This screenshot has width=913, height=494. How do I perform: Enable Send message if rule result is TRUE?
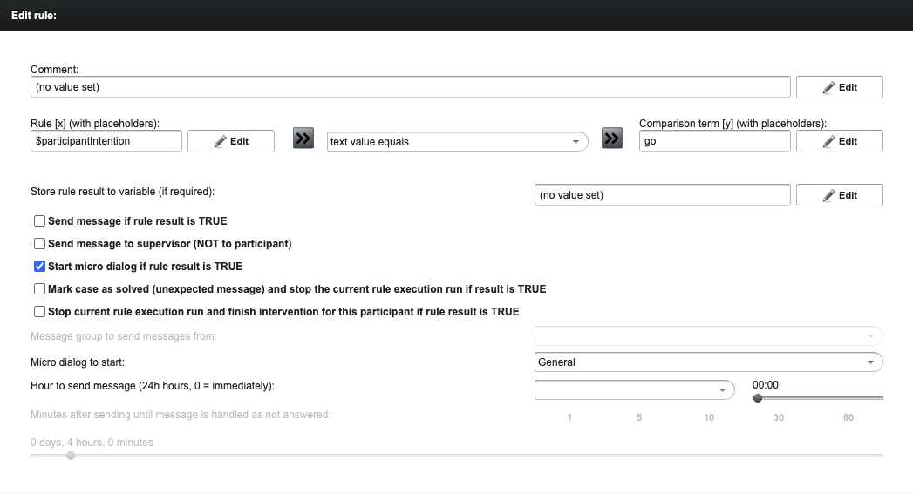point(39,221)
